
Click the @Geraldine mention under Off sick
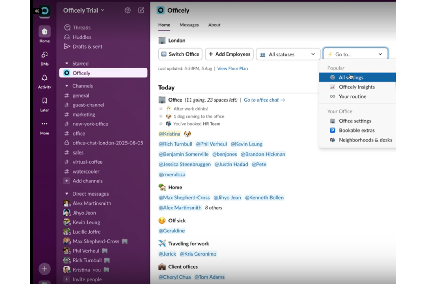coord(172,231)
